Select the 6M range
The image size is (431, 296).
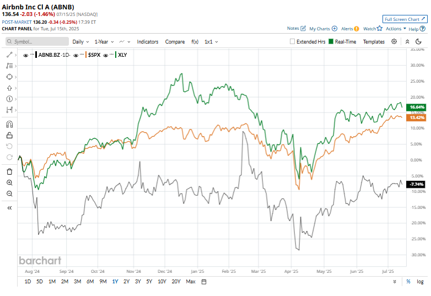point(90,282)
